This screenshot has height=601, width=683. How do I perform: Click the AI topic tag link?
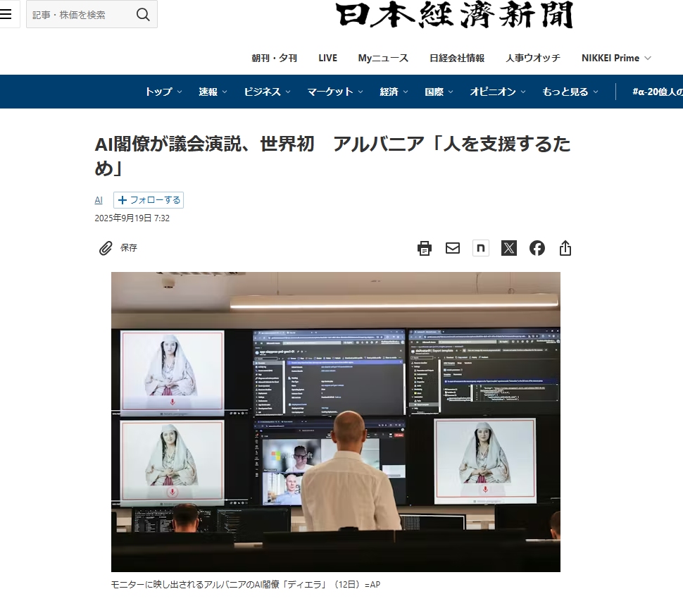click(x=99, y=200)
